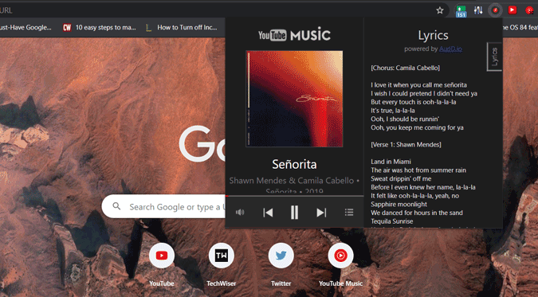Open the green extension with 151 badge
The height and width of the screenshot is (297, 538).
point(461,10)
